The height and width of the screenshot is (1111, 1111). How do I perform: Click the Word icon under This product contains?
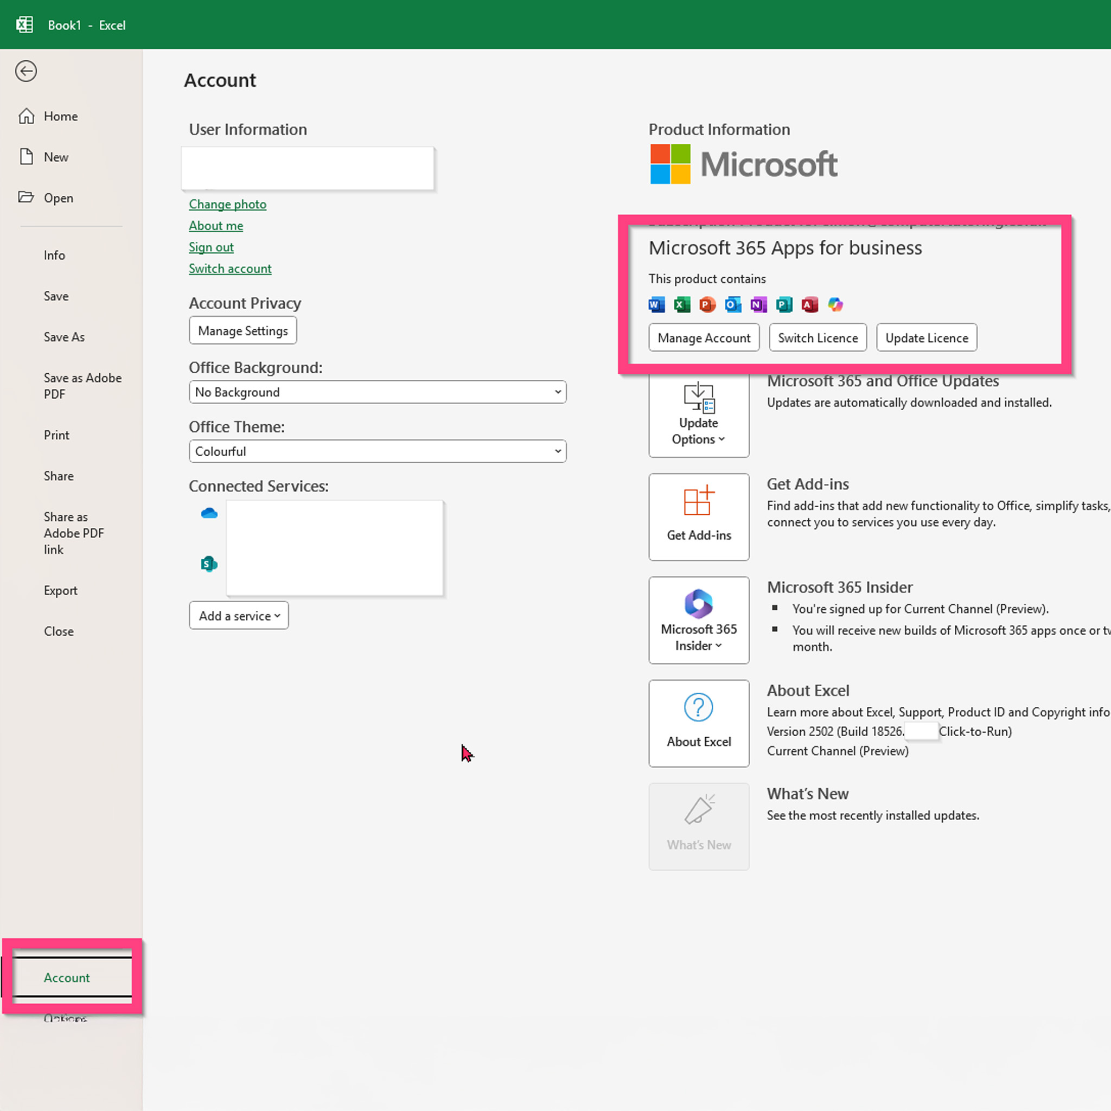click(657, 305)
